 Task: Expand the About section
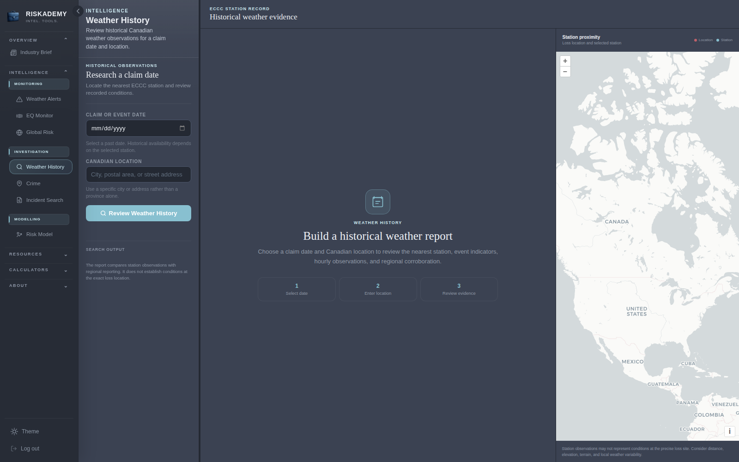[x=39, y=286]
